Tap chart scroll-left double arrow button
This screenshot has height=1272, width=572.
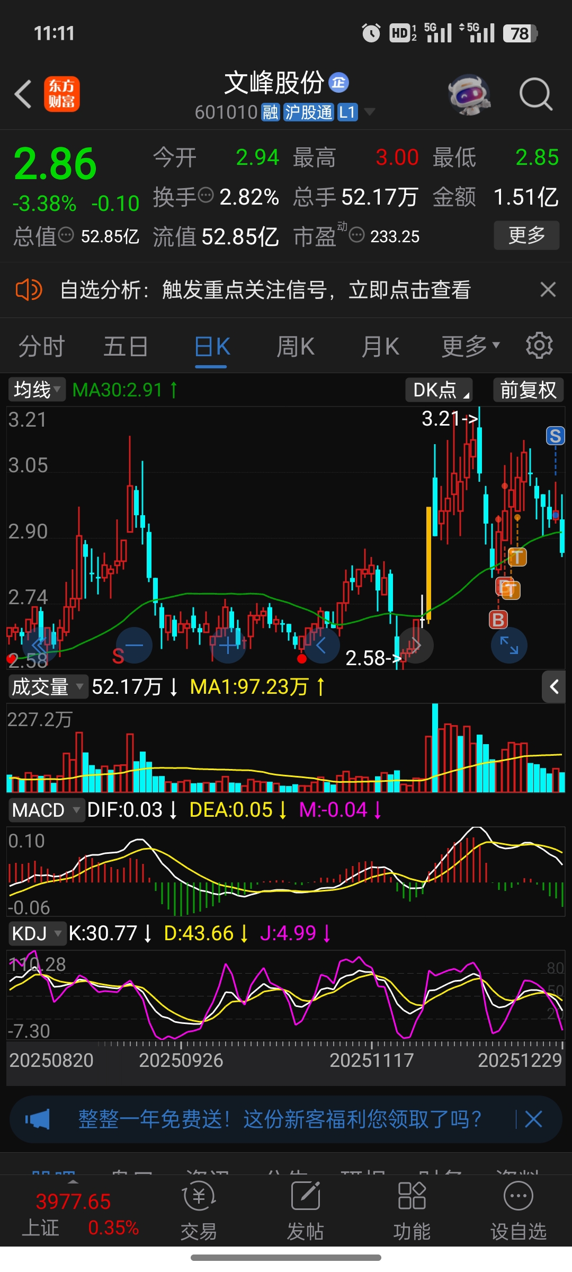coord(39,645)
